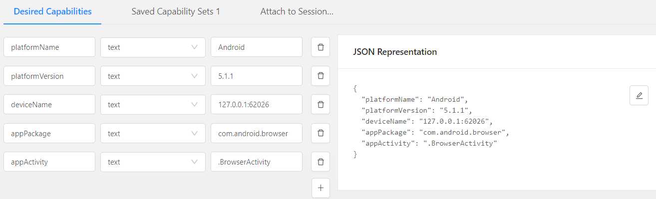Screen dimensions: 656x199
Task: Open the Attach to Session tab
Action: point(297,12)
